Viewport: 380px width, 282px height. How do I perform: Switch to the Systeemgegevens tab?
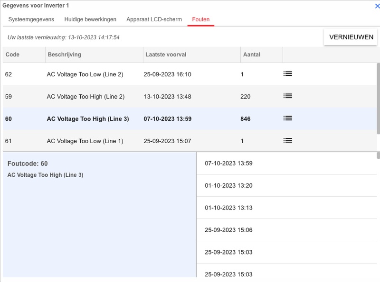(x=31, y=19)
